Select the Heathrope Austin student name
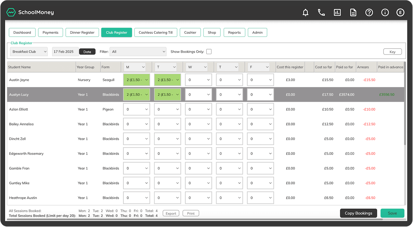This screenshot has height=227, width=413. point(23,198)
